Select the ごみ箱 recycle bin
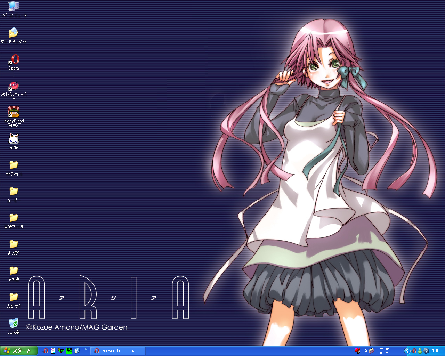Screen dimensions: 445x356 click(x=14, y=326)
